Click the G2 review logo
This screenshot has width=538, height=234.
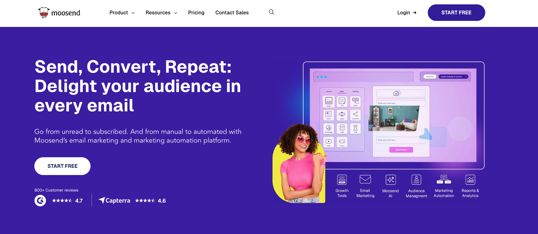(40, 200)
